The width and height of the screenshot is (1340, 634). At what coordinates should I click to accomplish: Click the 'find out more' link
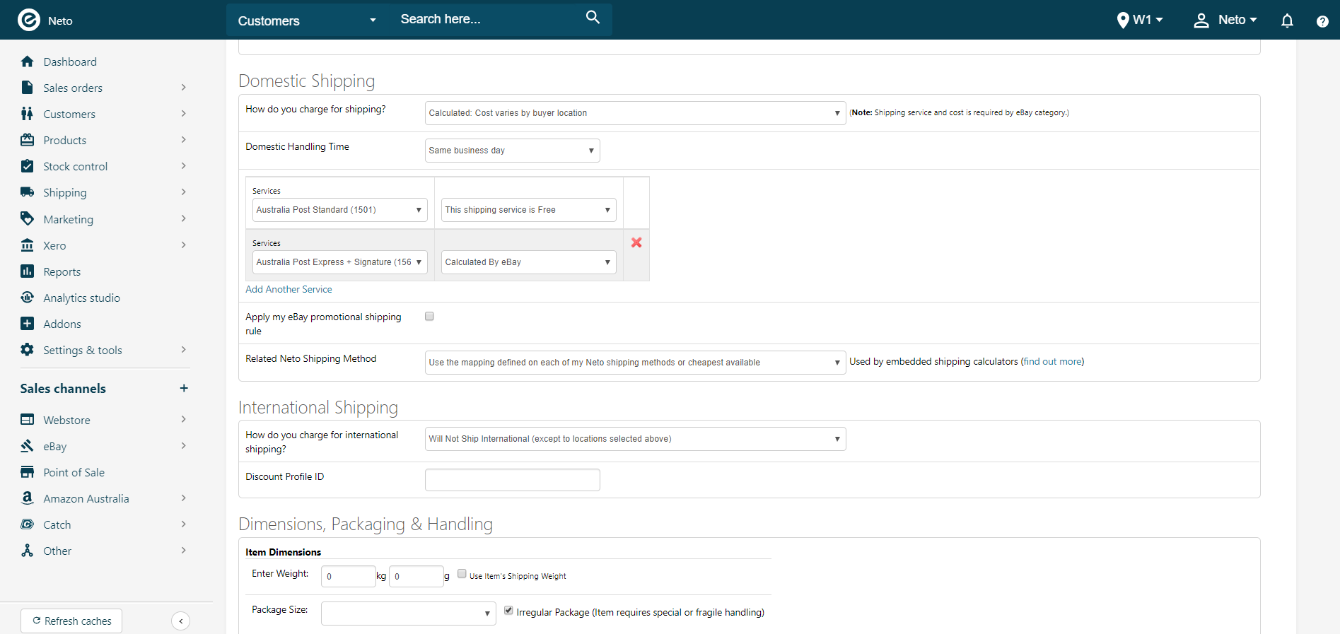click(x=1052, y=361)
